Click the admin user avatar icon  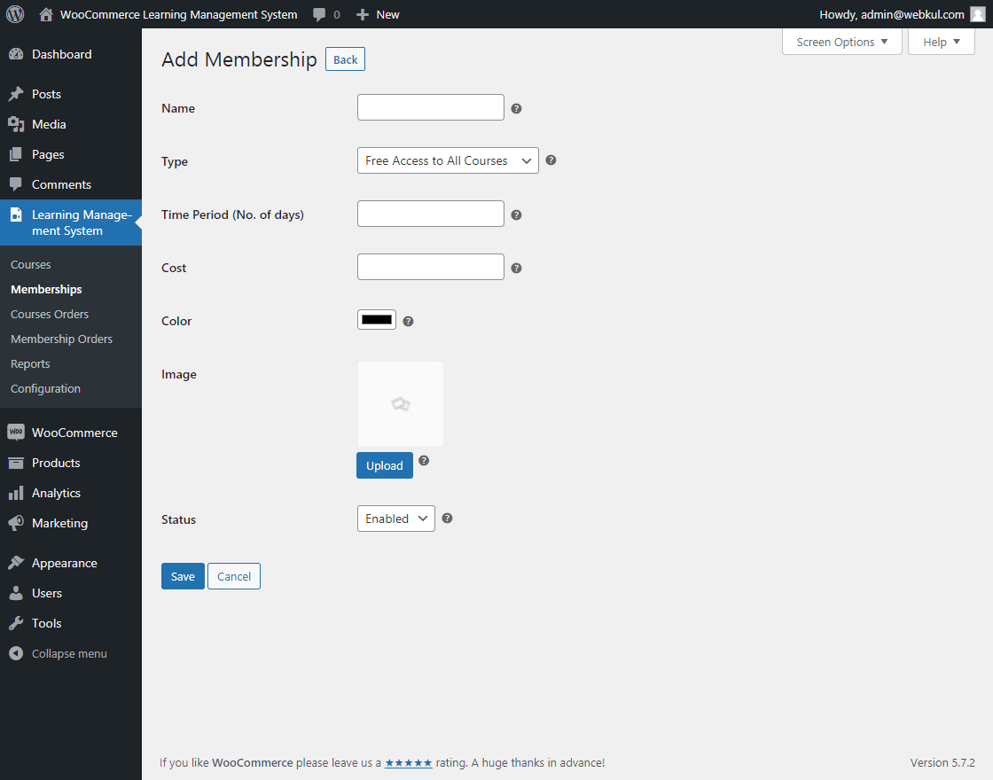click(978, 14)
